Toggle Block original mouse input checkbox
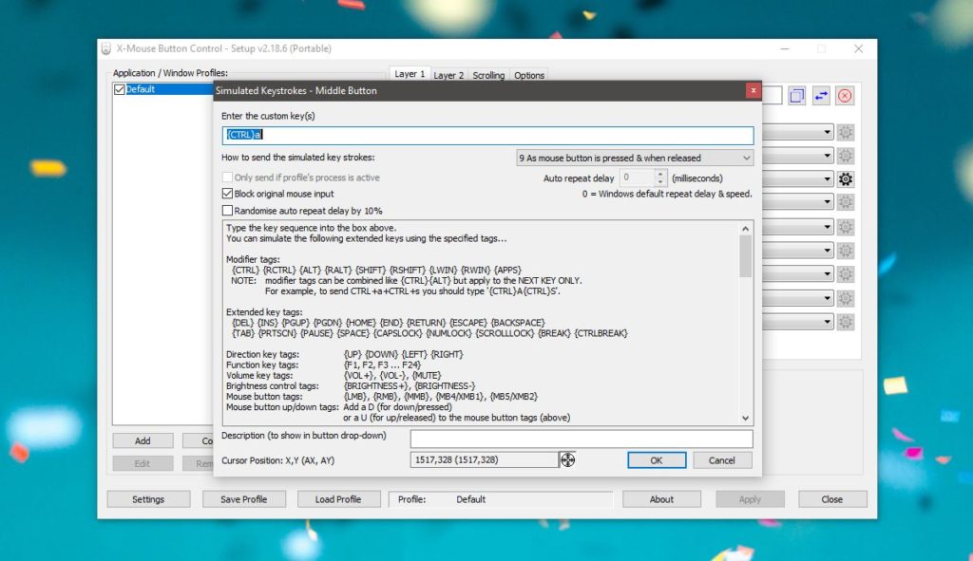The height and width of the screenshot is (561, 973). [227, 194]
